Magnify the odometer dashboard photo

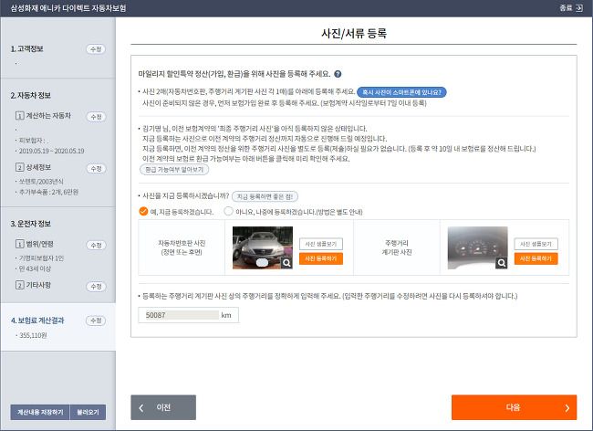tap(502, 263)
